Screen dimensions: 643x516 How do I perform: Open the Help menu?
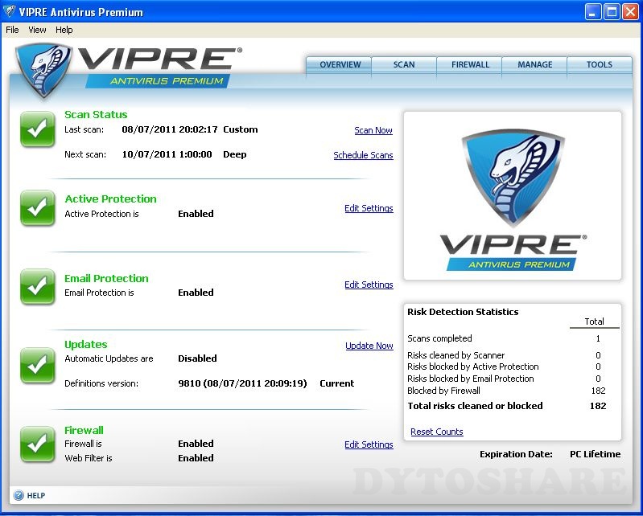pyautogui.click(x=64, y=30)
